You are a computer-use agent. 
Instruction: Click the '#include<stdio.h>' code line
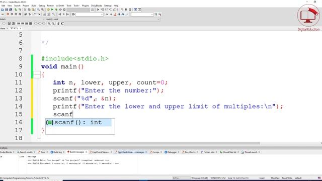(75, 59)
